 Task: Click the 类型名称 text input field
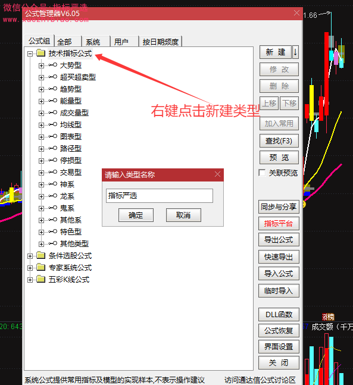pos(160,196)
